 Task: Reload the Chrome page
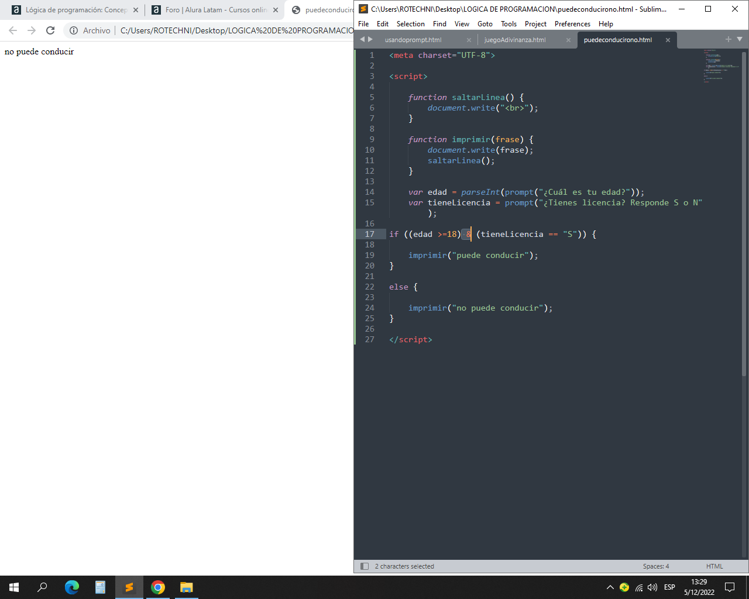pos(50,30)
